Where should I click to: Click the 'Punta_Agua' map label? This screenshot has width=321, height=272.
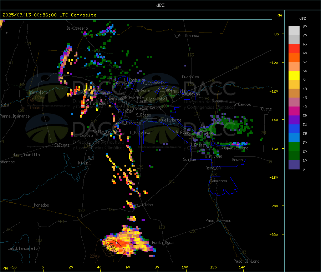pyautogui.click(x=163, y=243)
